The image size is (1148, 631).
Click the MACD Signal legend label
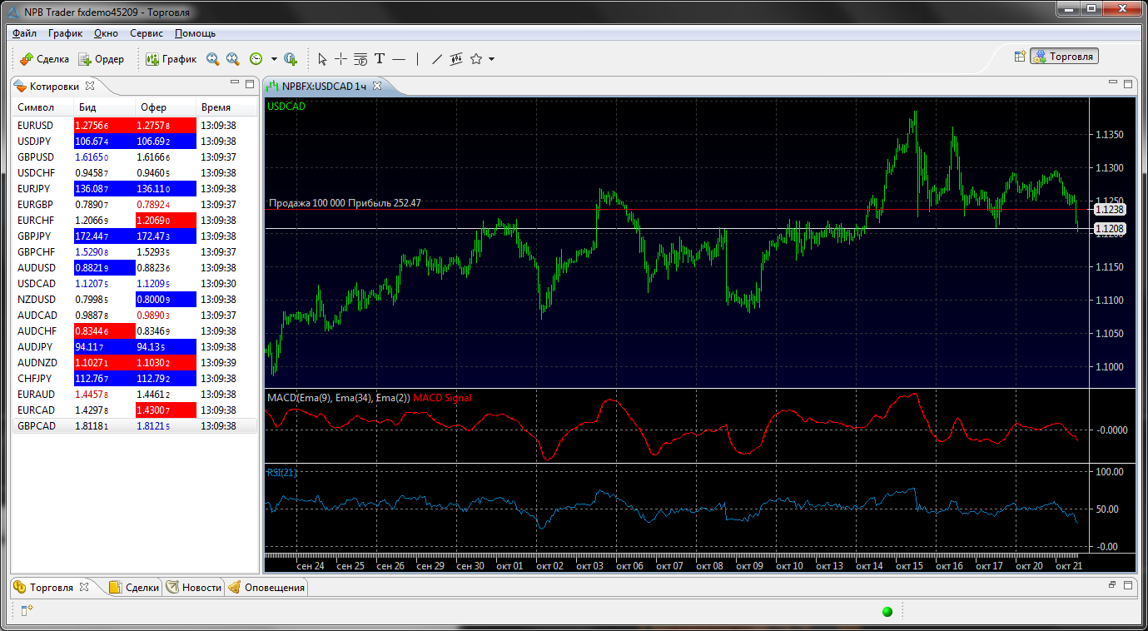(442, 398)
